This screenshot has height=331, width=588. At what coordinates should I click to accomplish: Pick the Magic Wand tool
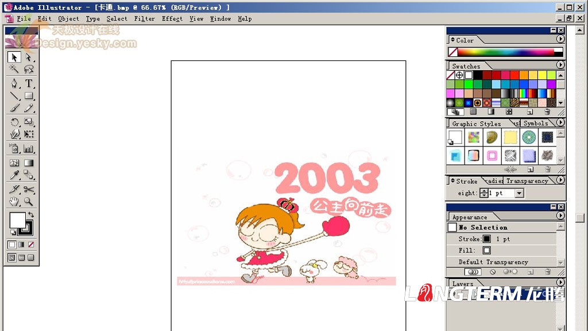point(14,69)
